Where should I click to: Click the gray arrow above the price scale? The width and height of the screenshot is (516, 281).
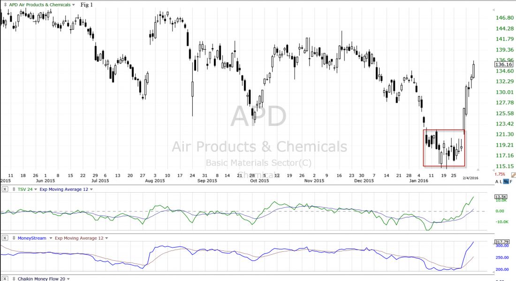[x=493, y=9]
